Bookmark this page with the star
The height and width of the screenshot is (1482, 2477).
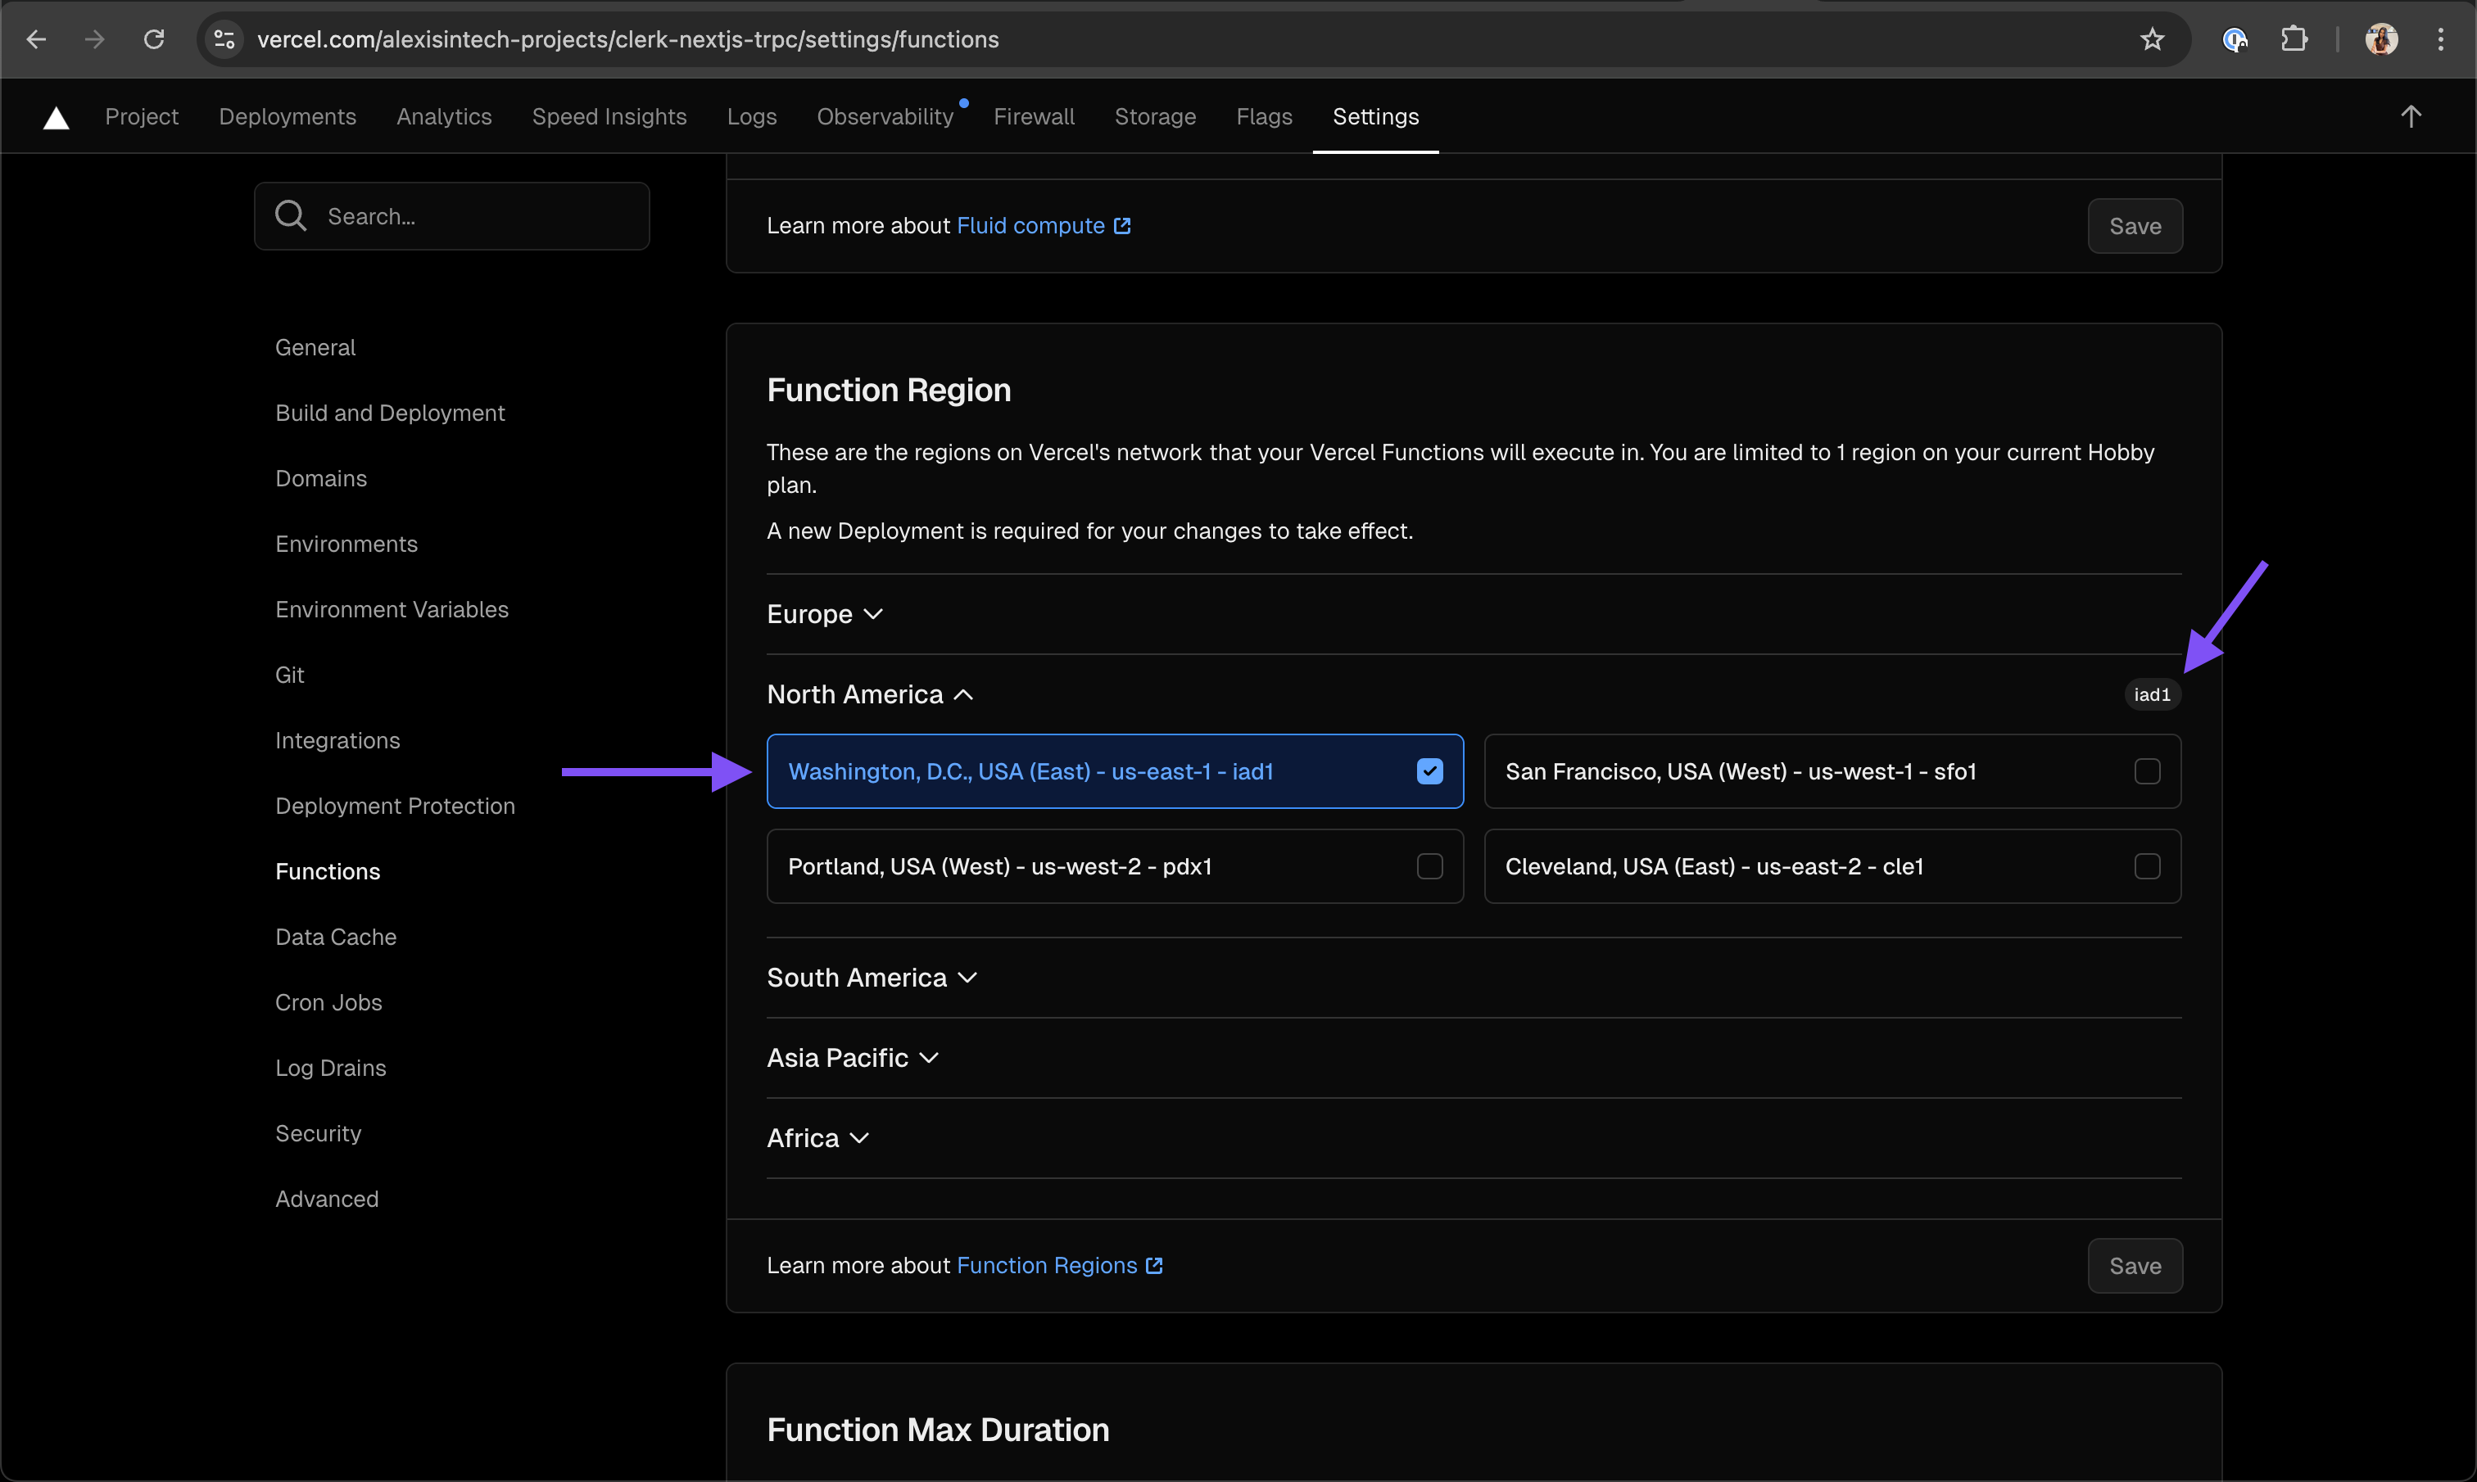tap(2151, 39)
